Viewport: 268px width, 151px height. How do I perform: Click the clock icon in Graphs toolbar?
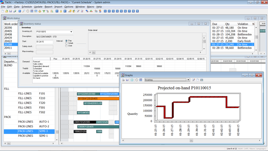pyautogui.click(x=137, y=80)
